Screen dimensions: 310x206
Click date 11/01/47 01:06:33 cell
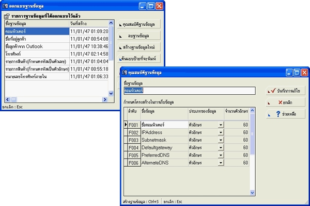tap(89, 76)
